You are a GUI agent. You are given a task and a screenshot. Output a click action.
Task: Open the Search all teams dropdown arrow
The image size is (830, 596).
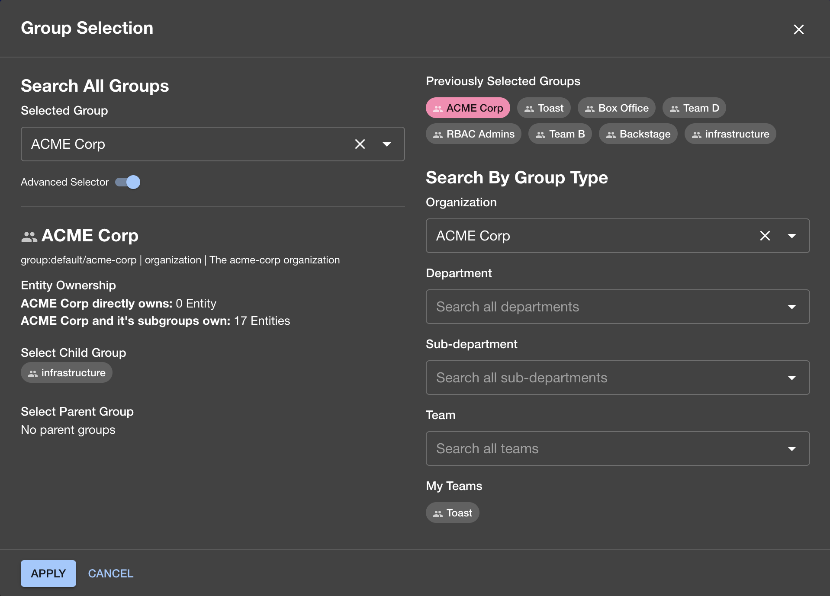[792, 449]
